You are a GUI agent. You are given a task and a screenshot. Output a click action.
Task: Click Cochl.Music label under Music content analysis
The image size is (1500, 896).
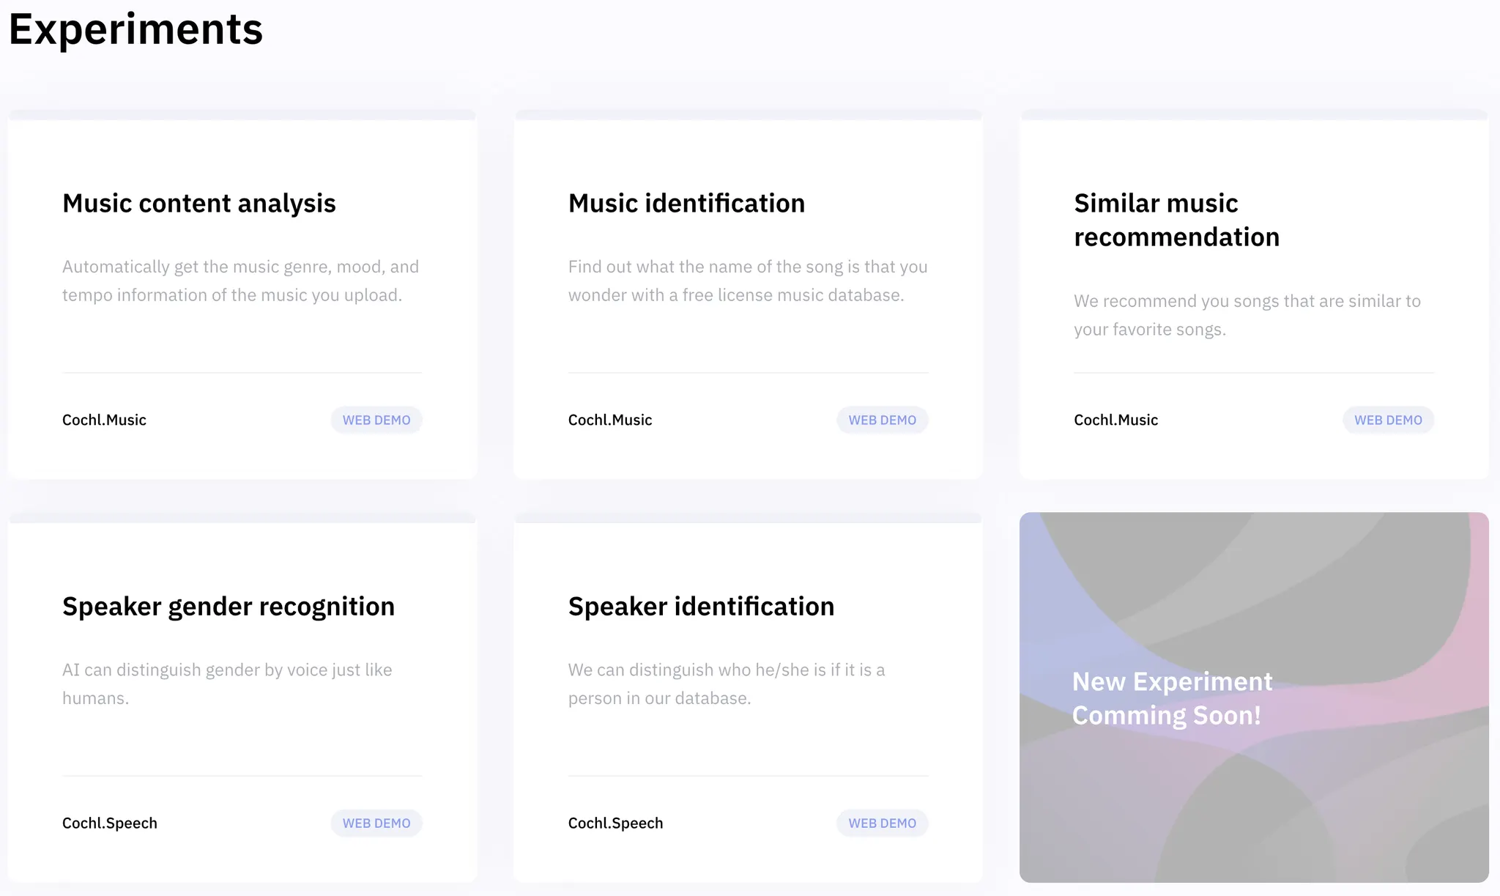click(x=104, y=420)
